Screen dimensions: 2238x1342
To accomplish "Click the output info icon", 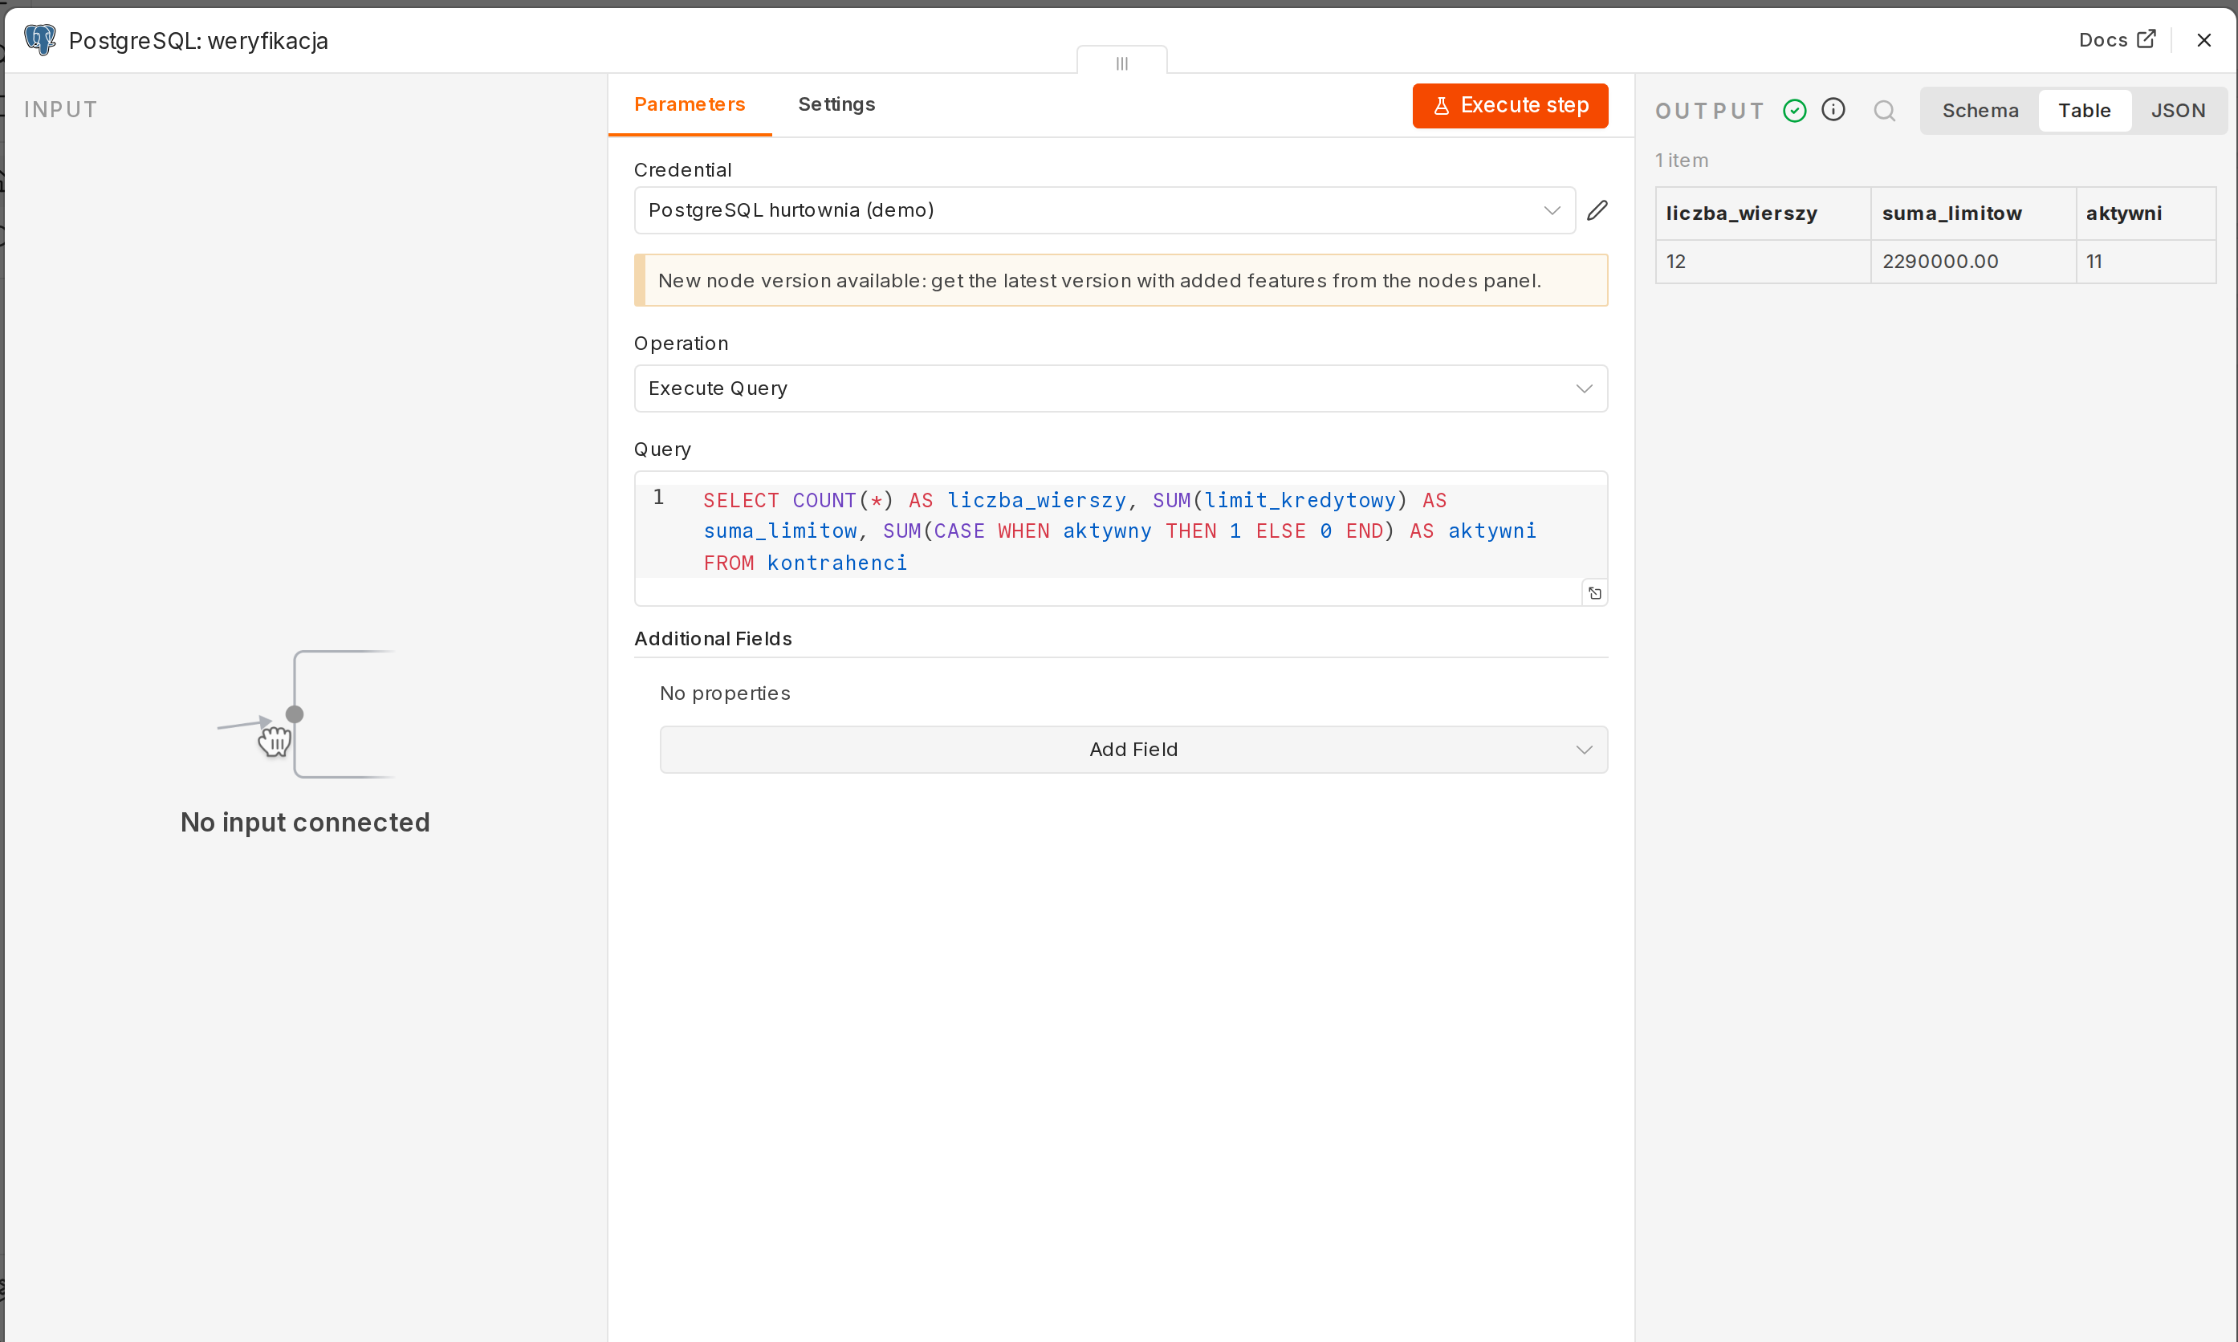I will 1833,109.
